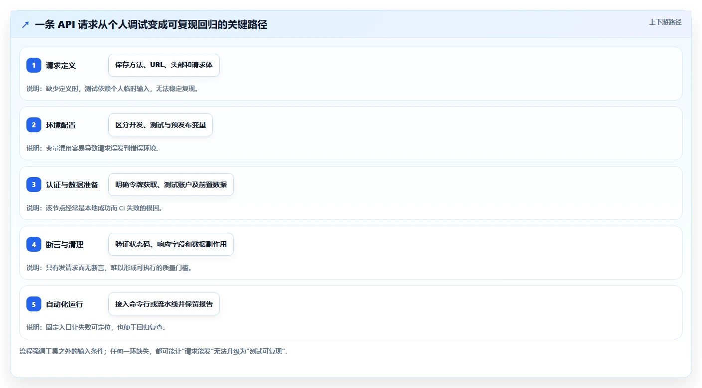The height and width of the screenshot is (388, 702).
Task: Click the step 3 number badge
Action: click(x=34, y=185)
